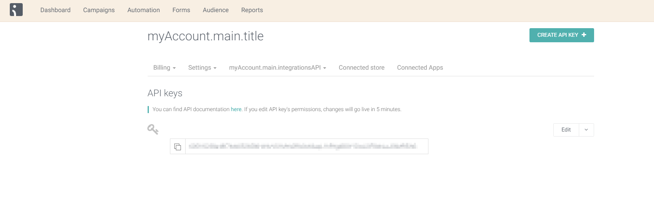Copy the API key with copy icon
The width and height of the screenshot is (654, 198).
(178, 146)
